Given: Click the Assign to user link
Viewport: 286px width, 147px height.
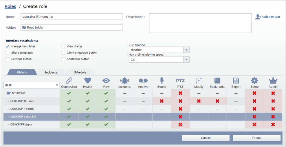Looking at the screenshot, I should point(271,17).
